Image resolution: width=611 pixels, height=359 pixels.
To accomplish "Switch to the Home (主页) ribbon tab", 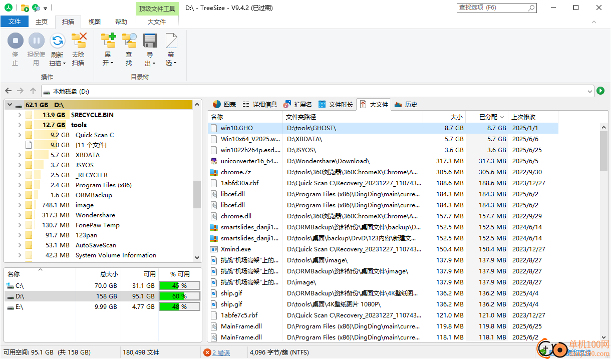I will coord(42,22).
